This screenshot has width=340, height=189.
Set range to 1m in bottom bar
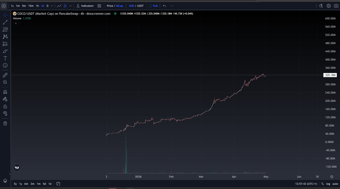[39, 184]
